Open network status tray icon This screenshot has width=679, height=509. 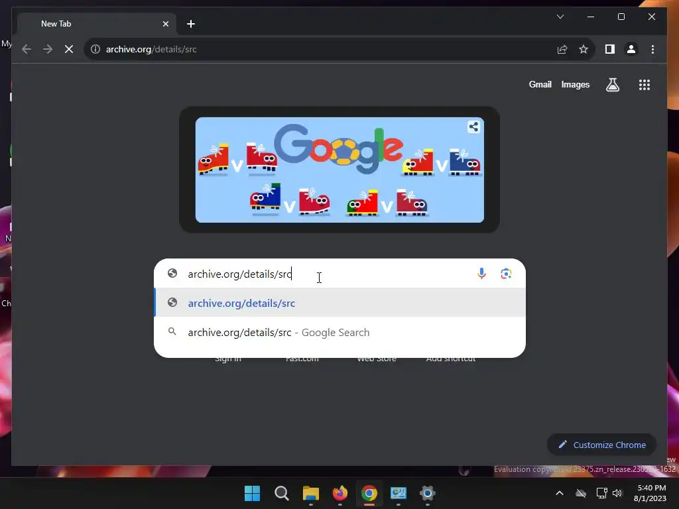(x=601, y=493)
